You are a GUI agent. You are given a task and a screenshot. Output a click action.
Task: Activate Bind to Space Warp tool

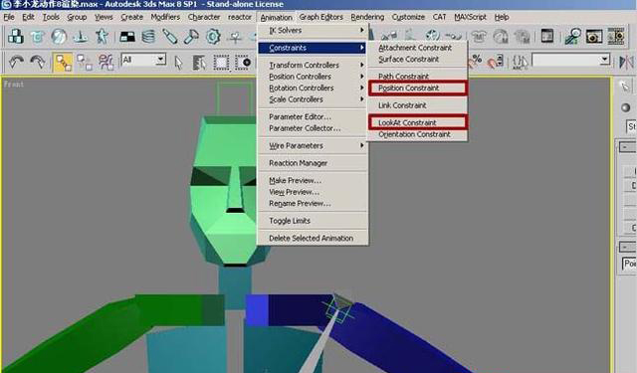pyautogui.click(x=106, y=62)
